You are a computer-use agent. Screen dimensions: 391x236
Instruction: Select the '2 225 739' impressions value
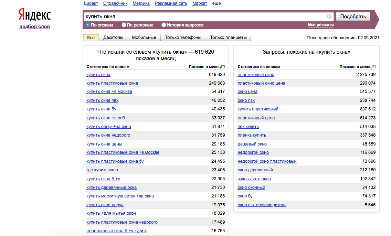[x=366, y=74]
